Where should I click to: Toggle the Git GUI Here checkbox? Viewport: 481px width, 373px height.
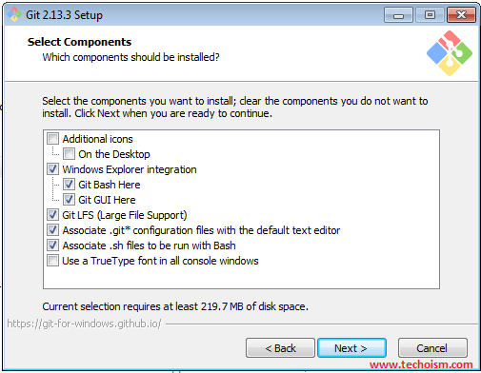69,200
